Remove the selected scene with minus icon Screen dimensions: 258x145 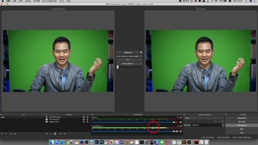pyautogui.click(x=6, y=134)
